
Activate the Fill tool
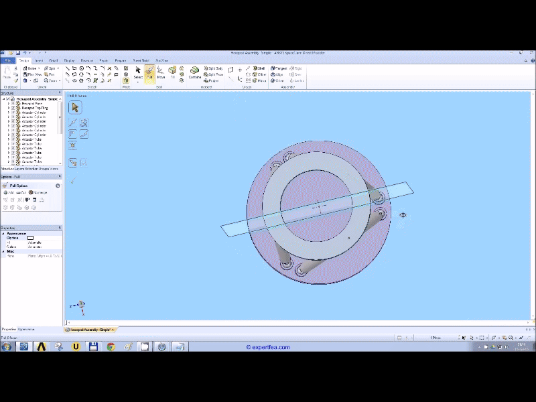[172, 72]
